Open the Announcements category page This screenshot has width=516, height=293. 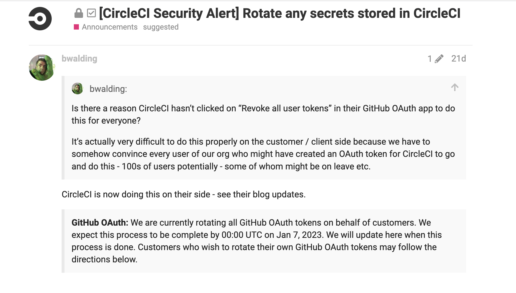109,27
